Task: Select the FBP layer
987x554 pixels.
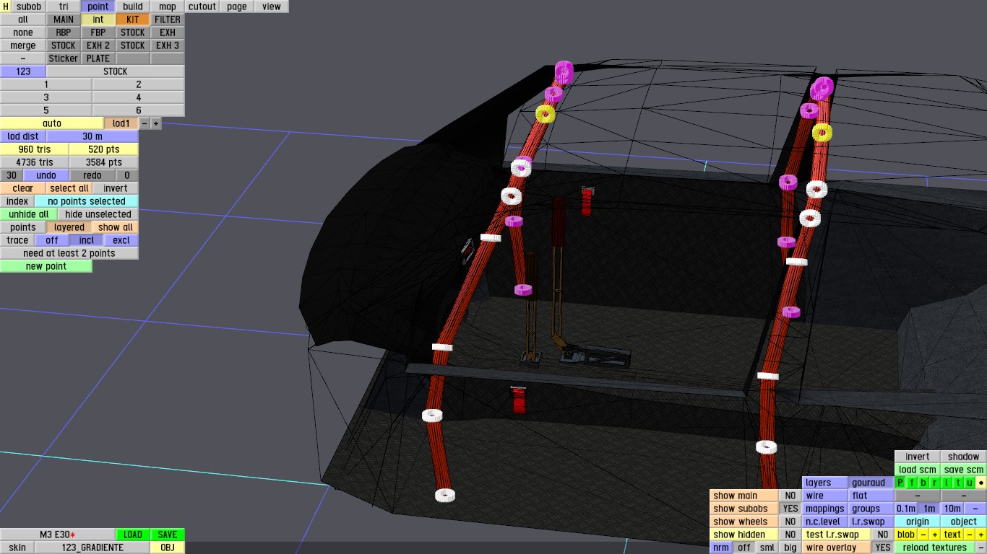Action: tap(98, 32)
